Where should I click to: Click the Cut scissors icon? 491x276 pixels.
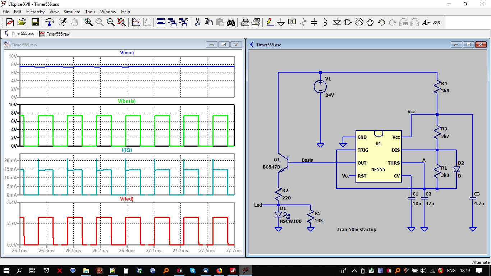[197, 22]
